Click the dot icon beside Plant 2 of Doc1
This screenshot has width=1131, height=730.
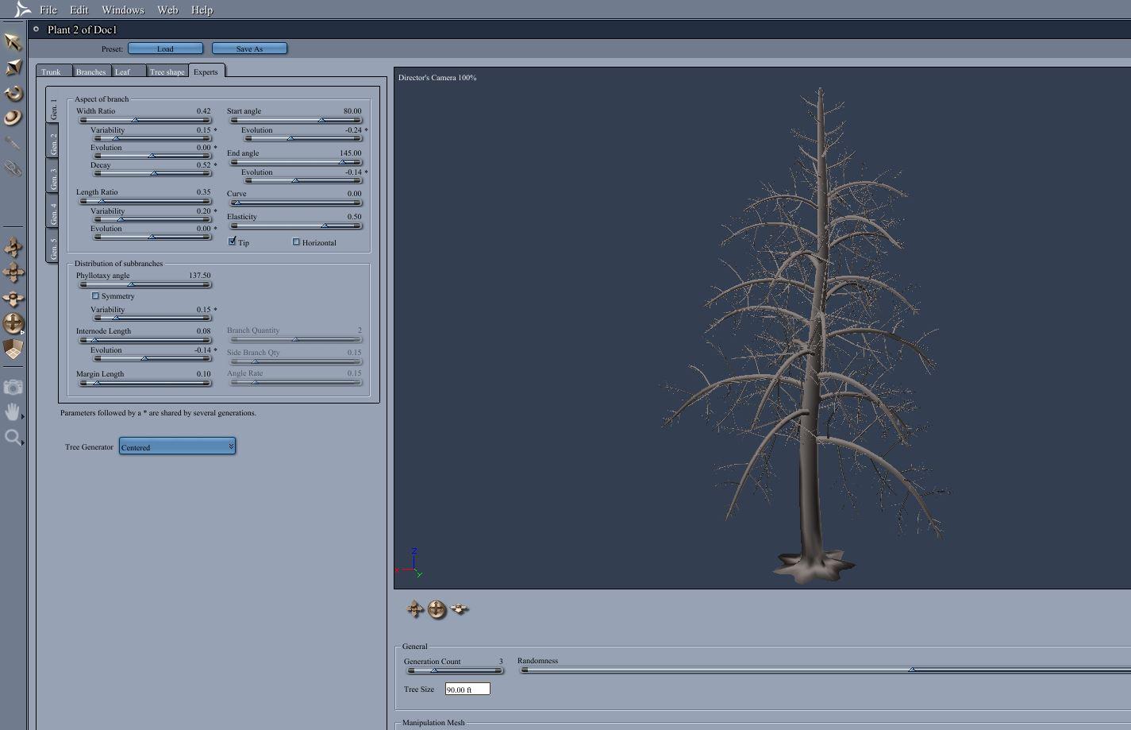coord(36,29)
